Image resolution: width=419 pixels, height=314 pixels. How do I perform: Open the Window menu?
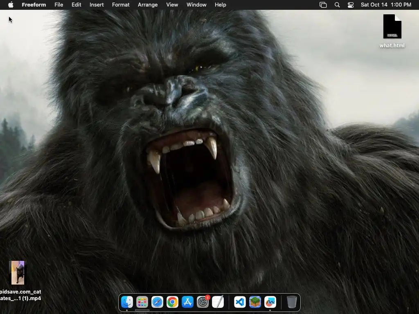point(196,5)
